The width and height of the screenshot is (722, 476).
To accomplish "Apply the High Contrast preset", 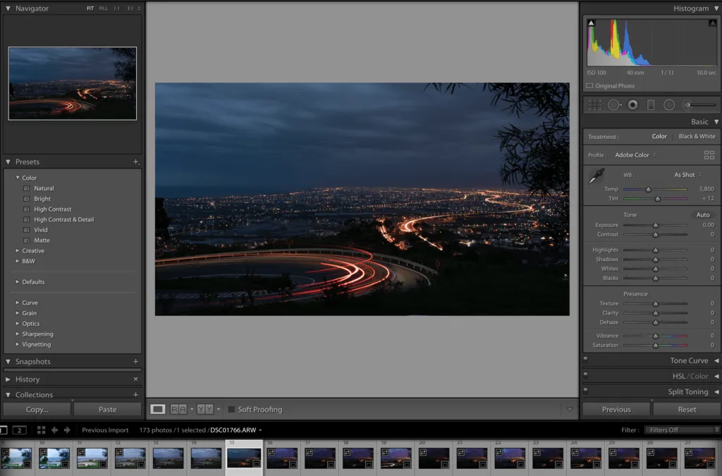I will [x=52, y=209].
